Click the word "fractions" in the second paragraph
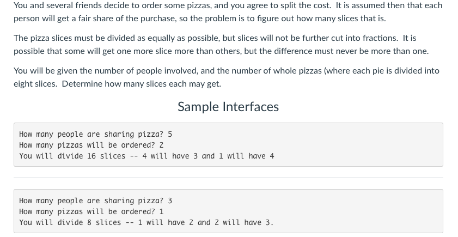This screenshot has height=237, width=458. [x=380, y=38]
